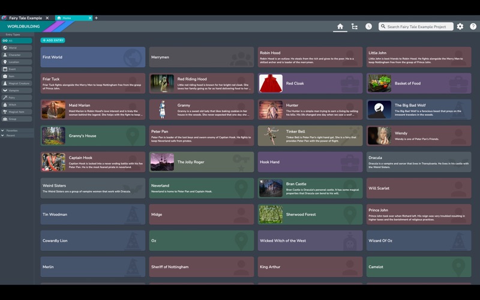480x300 pixels.
Task: Filter entries by Location type
Action: 17,62
